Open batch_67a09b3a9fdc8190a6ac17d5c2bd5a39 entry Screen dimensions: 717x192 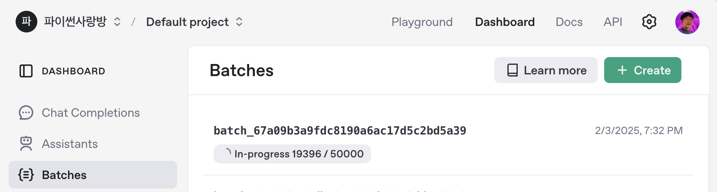pyautogui.click(x=340, y=131)
